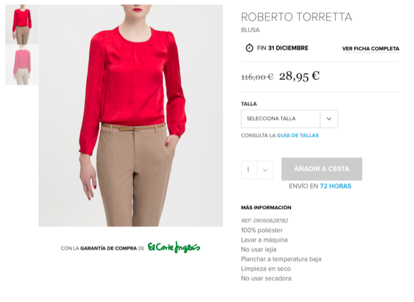414x302 pixels.
Task: Open the VER FICHA COMPLETA link
Action: [x=371, y=49]
